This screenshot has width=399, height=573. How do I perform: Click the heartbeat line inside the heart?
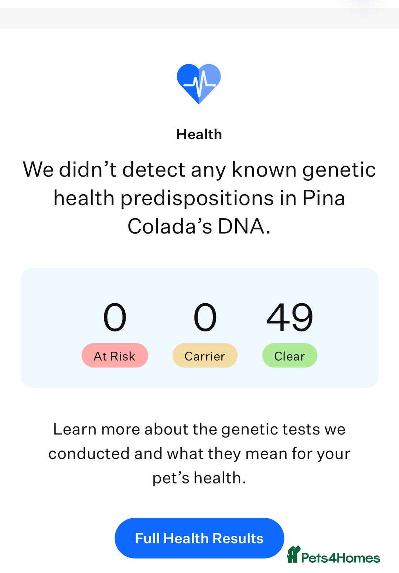(x=199, y=83)
